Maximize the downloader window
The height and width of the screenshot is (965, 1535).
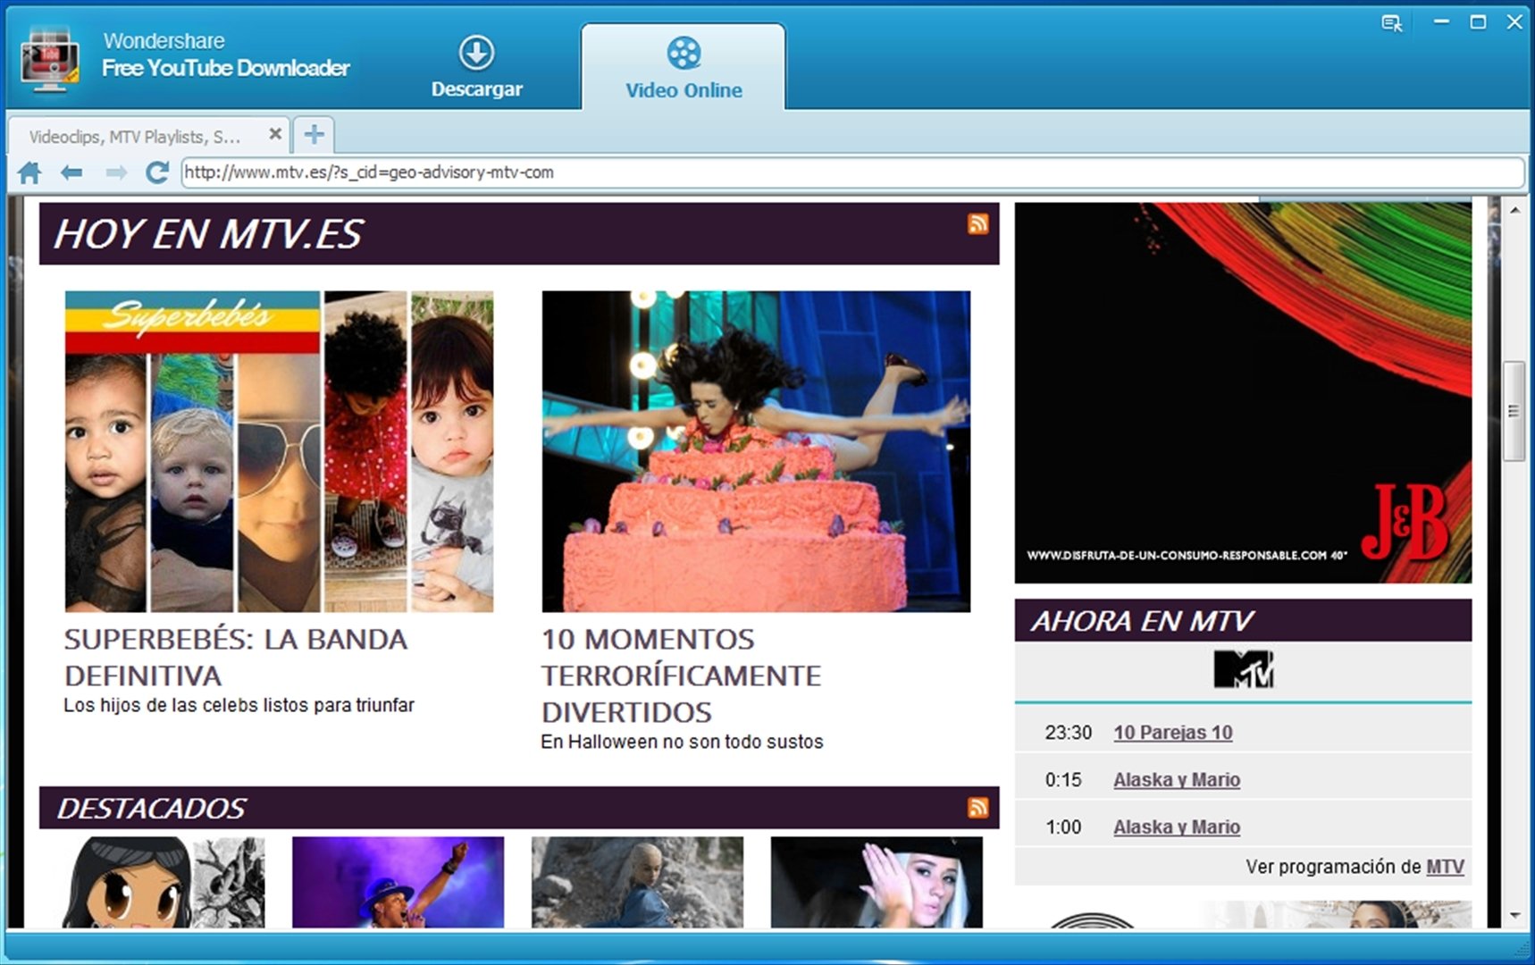click(1478, 21)
